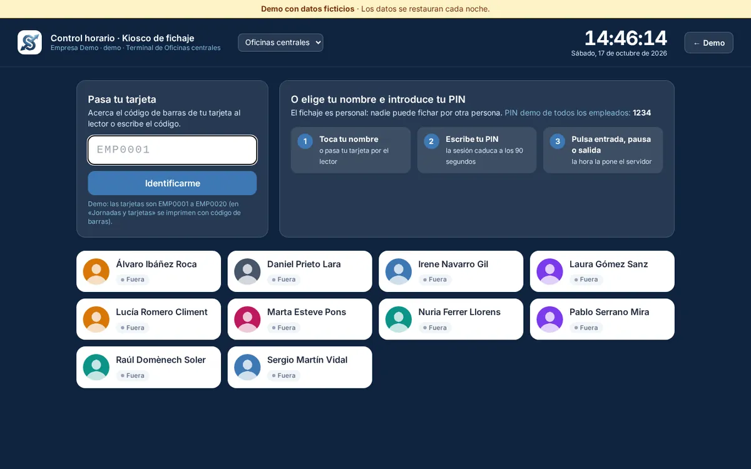Screen dimensions: 751x469
Task: Click the Fuera status under Álvaro Ibáñez Roca
Action: 133,280
